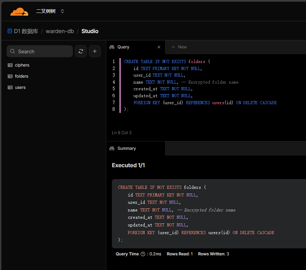
Task: Open the D1 数据库 breadcrumb link
Action: click(26, 31)
